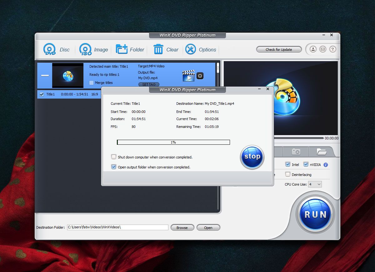Viewport: 375px width, 272px height.
Task: Toggle the Deinterlacing checkbox
Action: pos(288,174)
